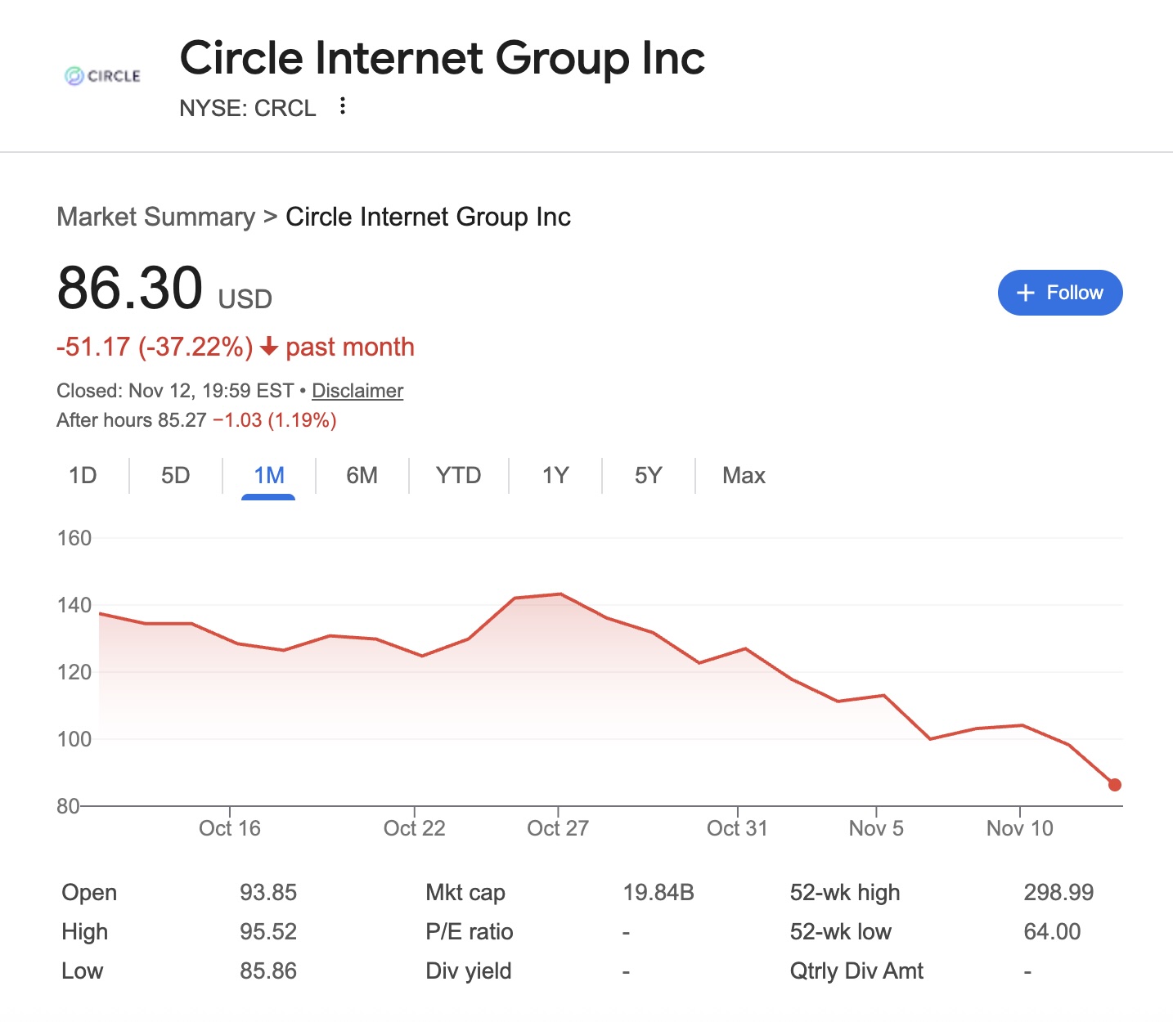Click the red endpoint dot on chart
This screenshot has width=1173, height=1022.
[1115, 785]
